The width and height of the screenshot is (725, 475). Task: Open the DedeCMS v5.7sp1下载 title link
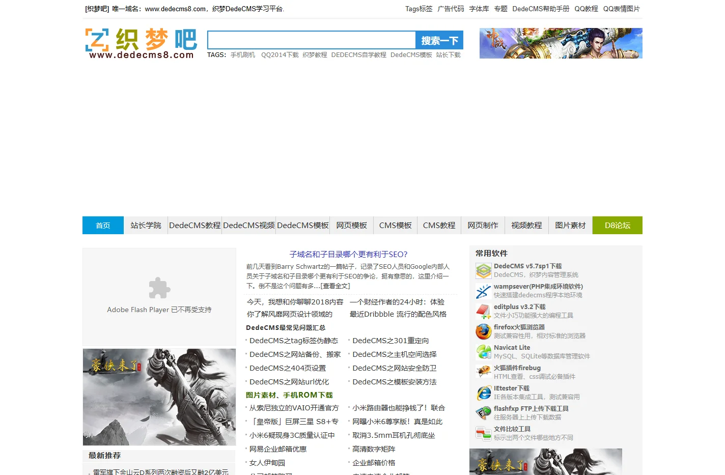pos(527,266)
